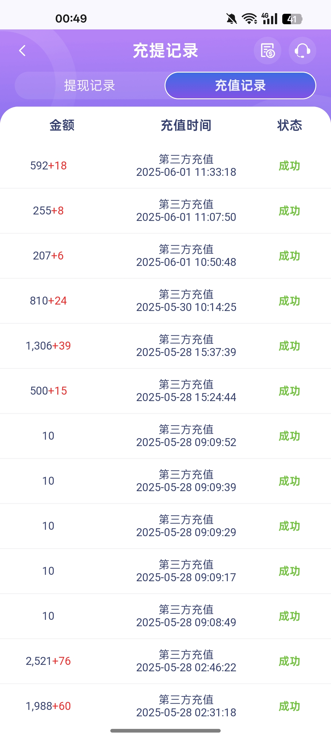Image resolution: width=331 pixels, height=739 pixels.
Task: Tap the back arrow icon
Action: pos(22,51)
